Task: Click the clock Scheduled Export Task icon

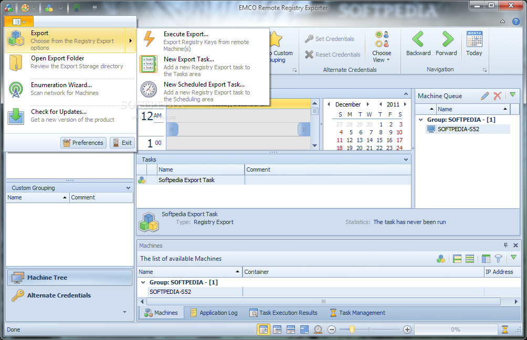Action: pos(149,89)
